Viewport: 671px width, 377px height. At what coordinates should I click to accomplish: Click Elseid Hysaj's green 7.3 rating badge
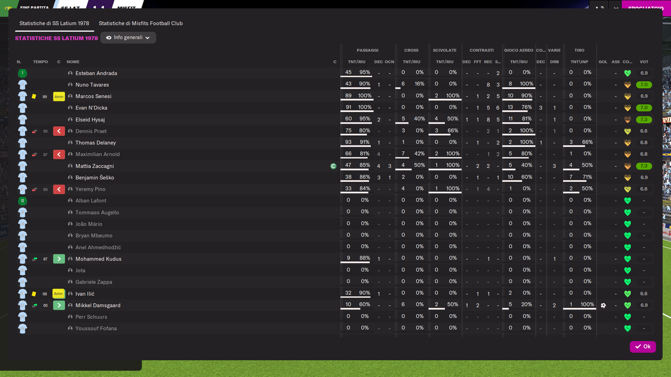click(x=644, y=119)
